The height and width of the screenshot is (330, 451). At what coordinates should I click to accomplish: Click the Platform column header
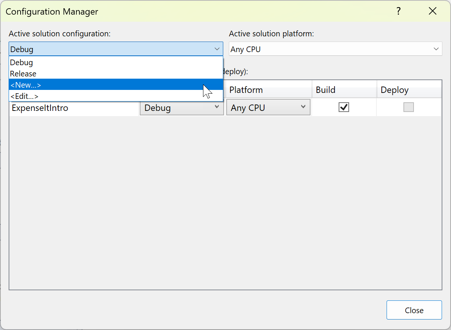pos(246,90)
